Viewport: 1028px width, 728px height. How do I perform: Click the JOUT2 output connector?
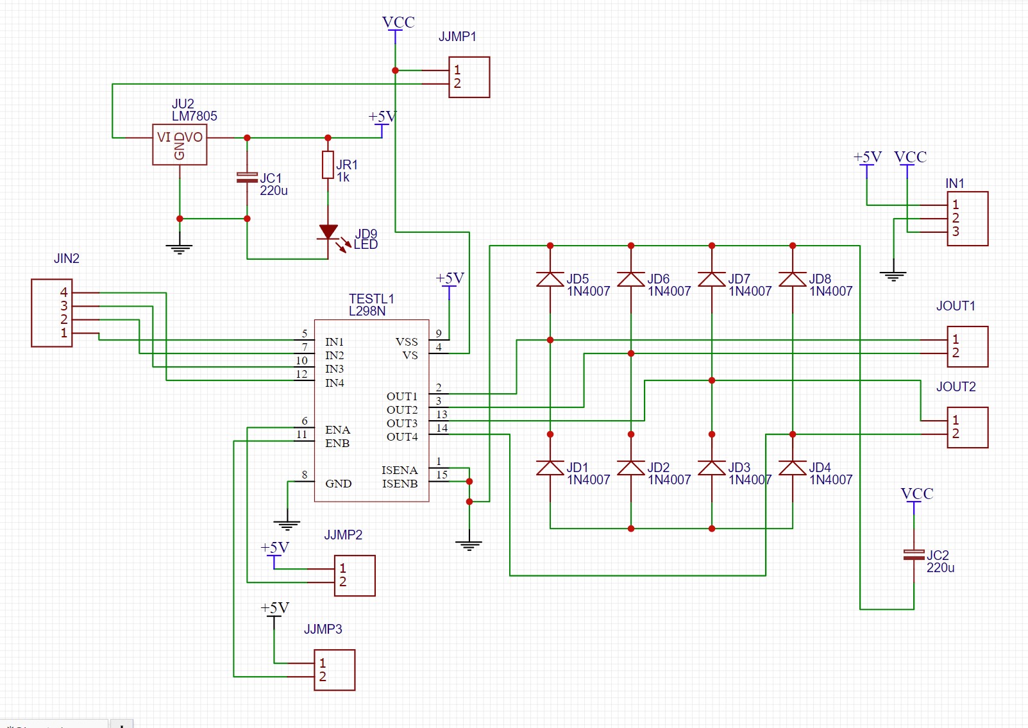tap(968, 427)
